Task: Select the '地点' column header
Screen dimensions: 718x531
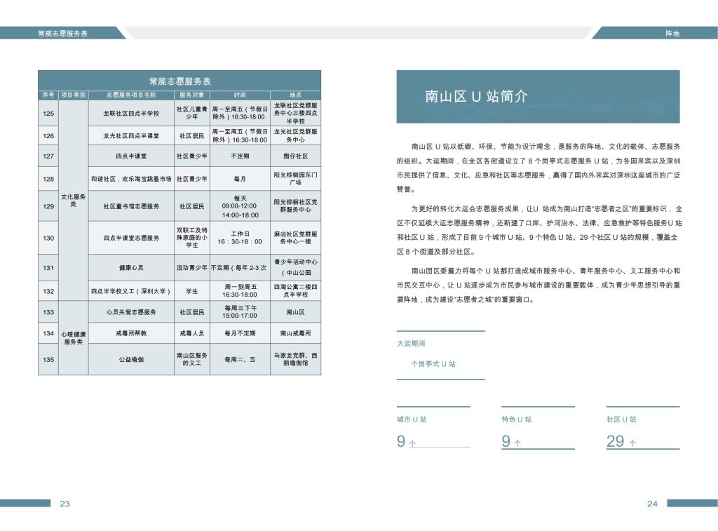Action: [295, 95]
